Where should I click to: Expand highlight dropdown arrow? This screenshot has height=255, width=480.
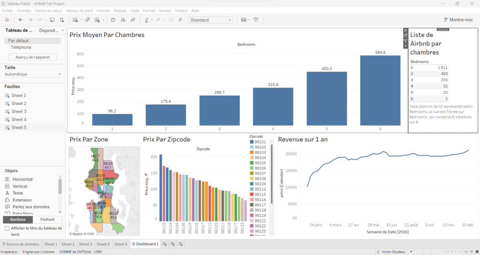pyautogui.click(x=152, y=20)
